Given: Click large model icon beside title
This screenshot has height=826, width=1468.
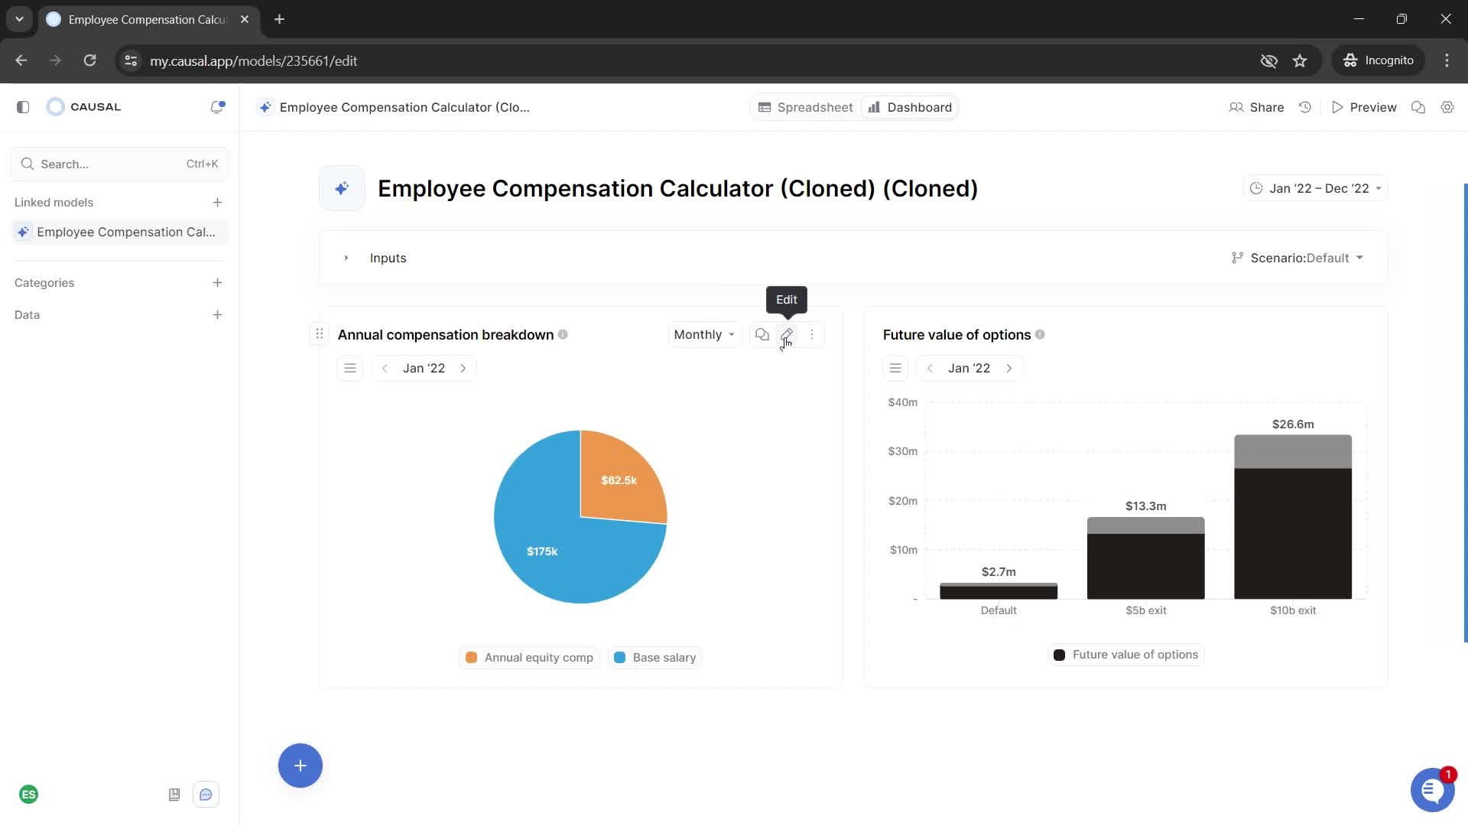Looking at the screenshot, I should 342,188.
